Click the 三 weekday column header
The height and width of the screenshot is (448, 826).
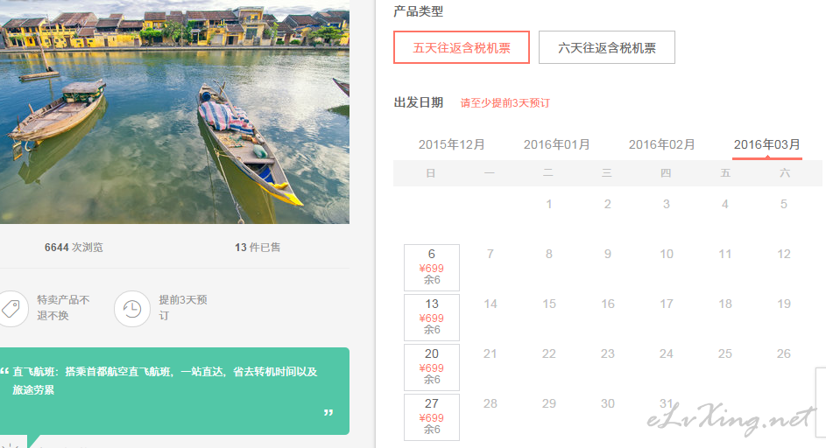(607, 173)
